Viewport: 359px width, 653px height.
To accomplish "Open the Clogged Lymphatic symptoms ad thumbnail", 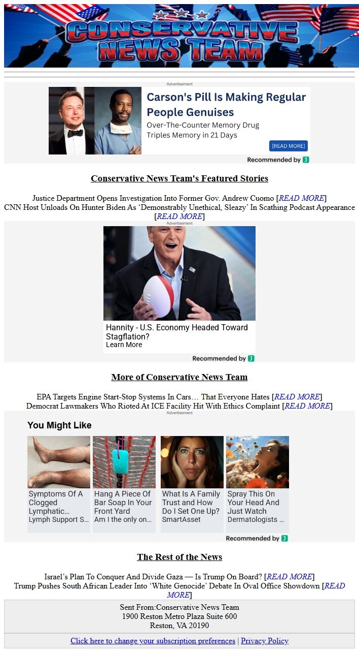I will click(x=59, y=462).
